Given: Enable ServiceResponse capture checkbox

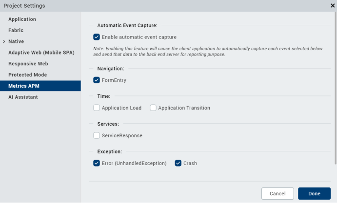Looking at the screenshot, I should click(97, 135).
